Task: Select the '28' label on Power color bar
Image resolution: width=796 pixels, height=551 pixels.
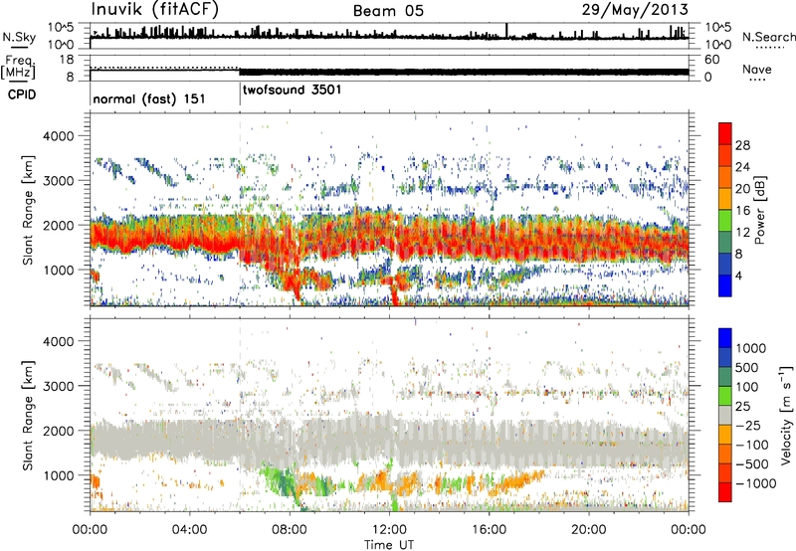Action: [742, 145]
